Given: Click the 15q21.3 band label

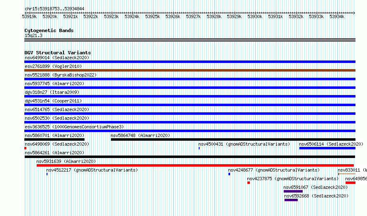Looking at the screenshot, I should tap(33, 35).
